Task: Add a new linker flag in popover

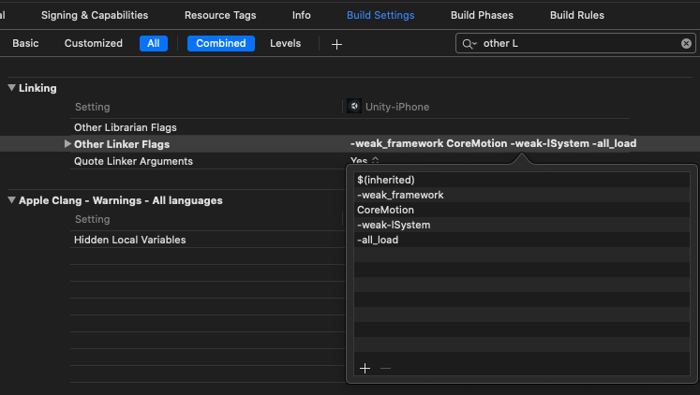Action: (x=365, y=368)
